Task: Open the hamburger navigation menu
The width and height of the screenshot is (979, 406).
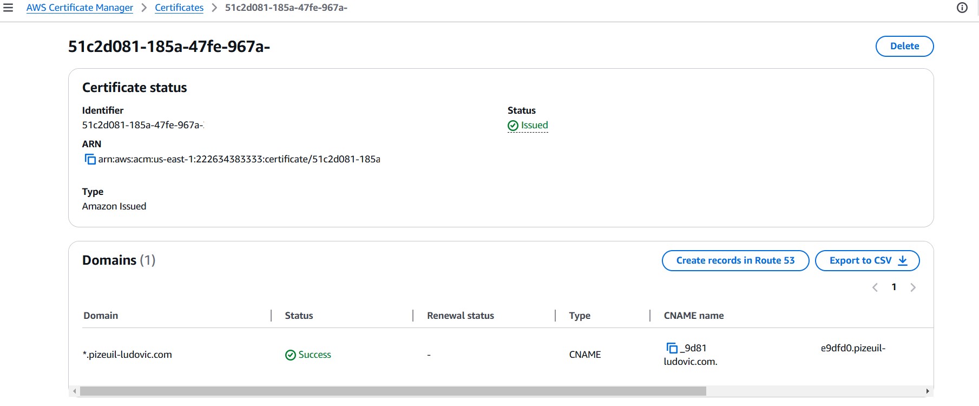Action: coord(8,8)
